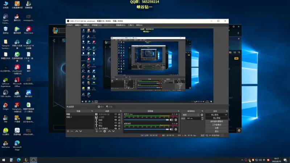Pop out the Scene Transitions dock
Screen dimensions: 290x163
tap(202, 111)
